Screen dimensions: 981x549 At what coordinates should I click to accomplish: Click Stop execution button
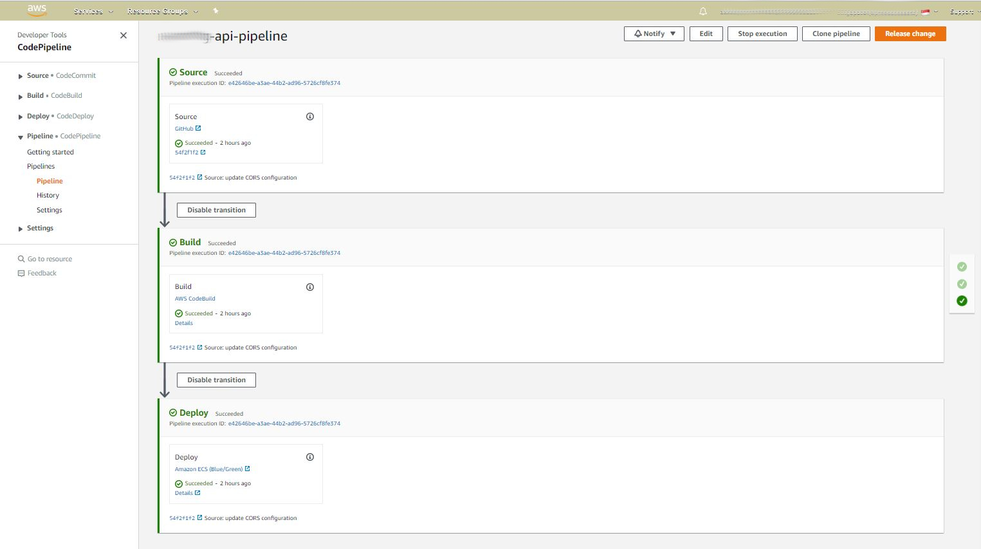tap(762, 33)
